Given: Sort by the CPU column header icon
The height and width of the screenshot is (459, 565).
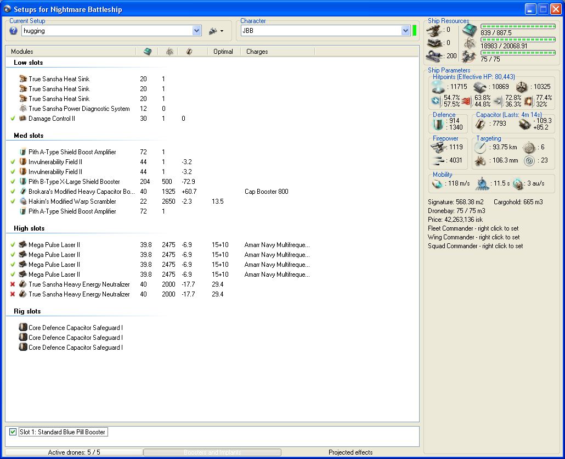Looking at the screenshot, I should (x=148, y=52).
